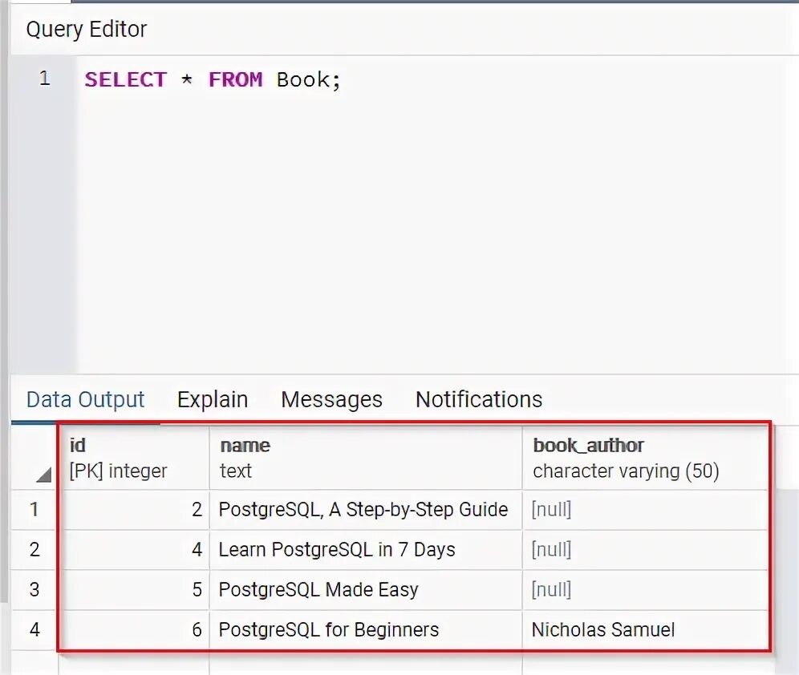Image resolution: width=799 pixels, height=675 pixels.
Task: View the Notifications tab
Action: click(478, 399)
